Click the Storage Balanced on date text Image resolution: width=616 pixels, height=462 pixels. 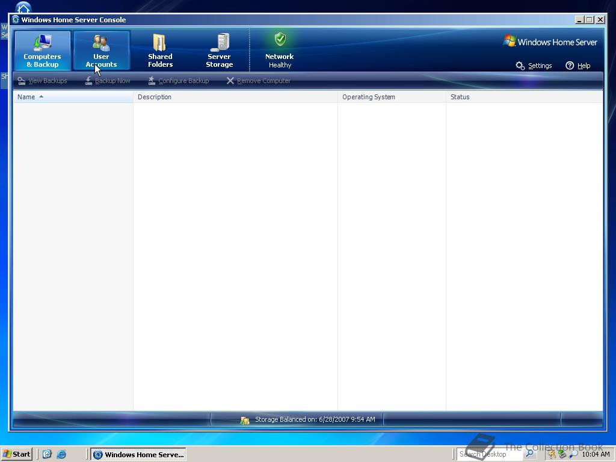[x=315, y=419]
